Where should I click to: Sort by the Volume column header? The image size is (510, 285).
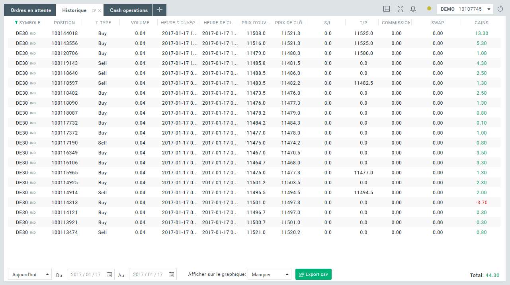coord(140,23)
